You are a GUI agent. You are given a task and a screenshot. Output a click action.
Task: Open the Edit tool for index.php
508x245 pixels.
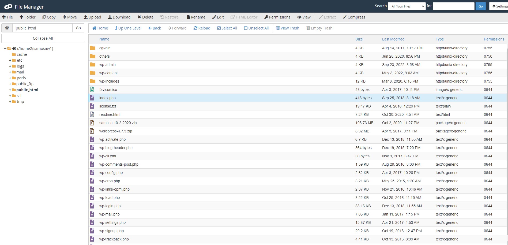point(218,17)
